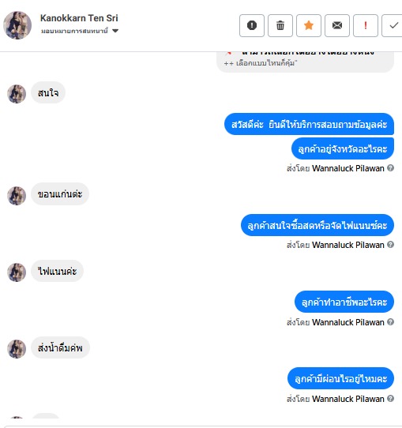Click Kanokkarn's large header profile picture
The width and height of the screenshot is (402, 428).
click(x=17, y=25)
